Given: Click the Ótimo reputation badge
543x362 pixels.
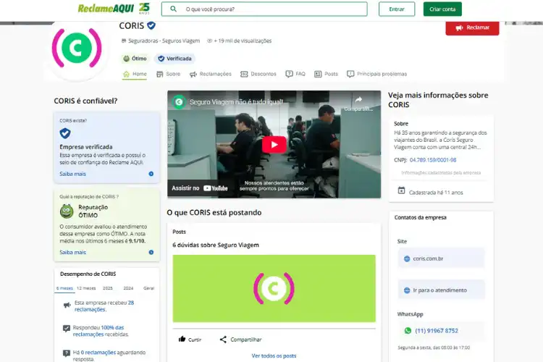Looking at the screenshot, I should coord(135,59).
